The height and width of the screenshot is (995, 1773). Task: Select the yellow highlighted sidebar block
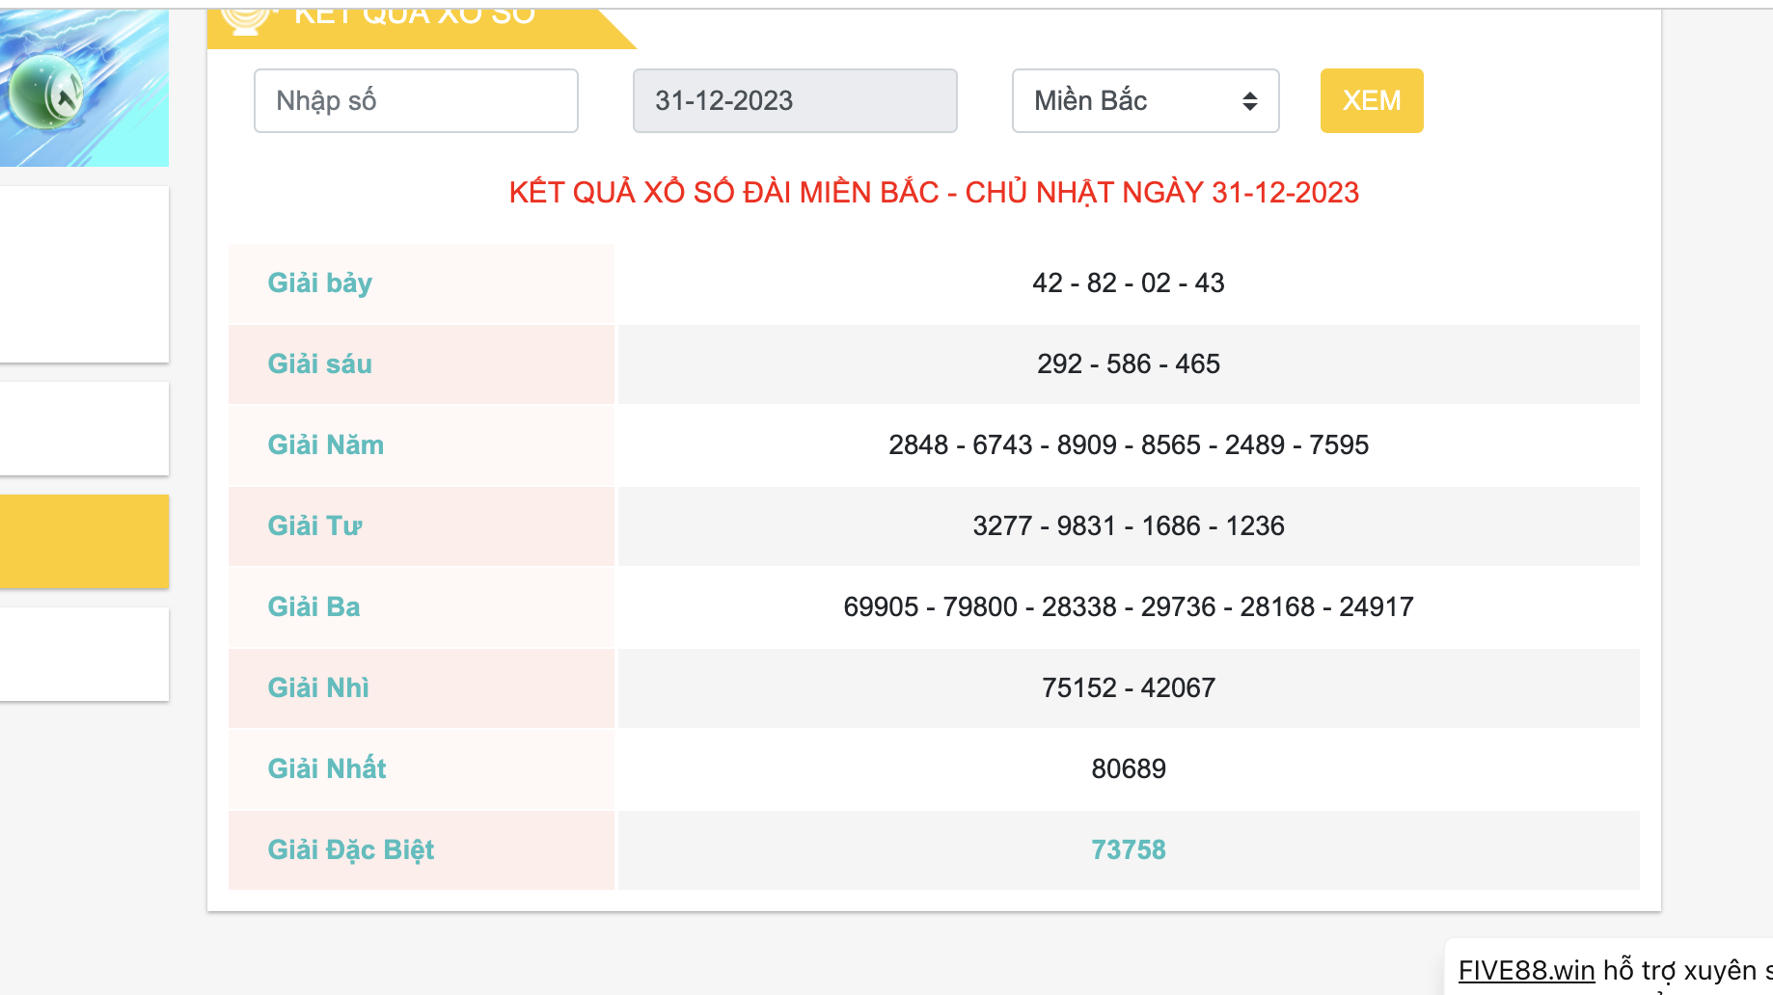[x=84, y=541]
